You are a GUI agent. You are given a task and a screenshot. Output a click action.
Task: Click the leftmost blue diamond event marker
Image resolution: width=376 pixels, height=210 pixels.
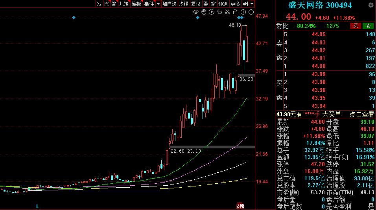point(74,18)
